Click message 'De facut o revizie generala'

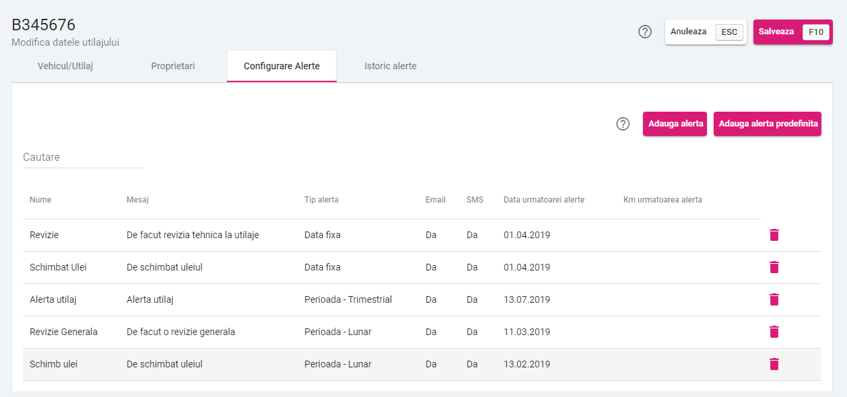(180, 332)
